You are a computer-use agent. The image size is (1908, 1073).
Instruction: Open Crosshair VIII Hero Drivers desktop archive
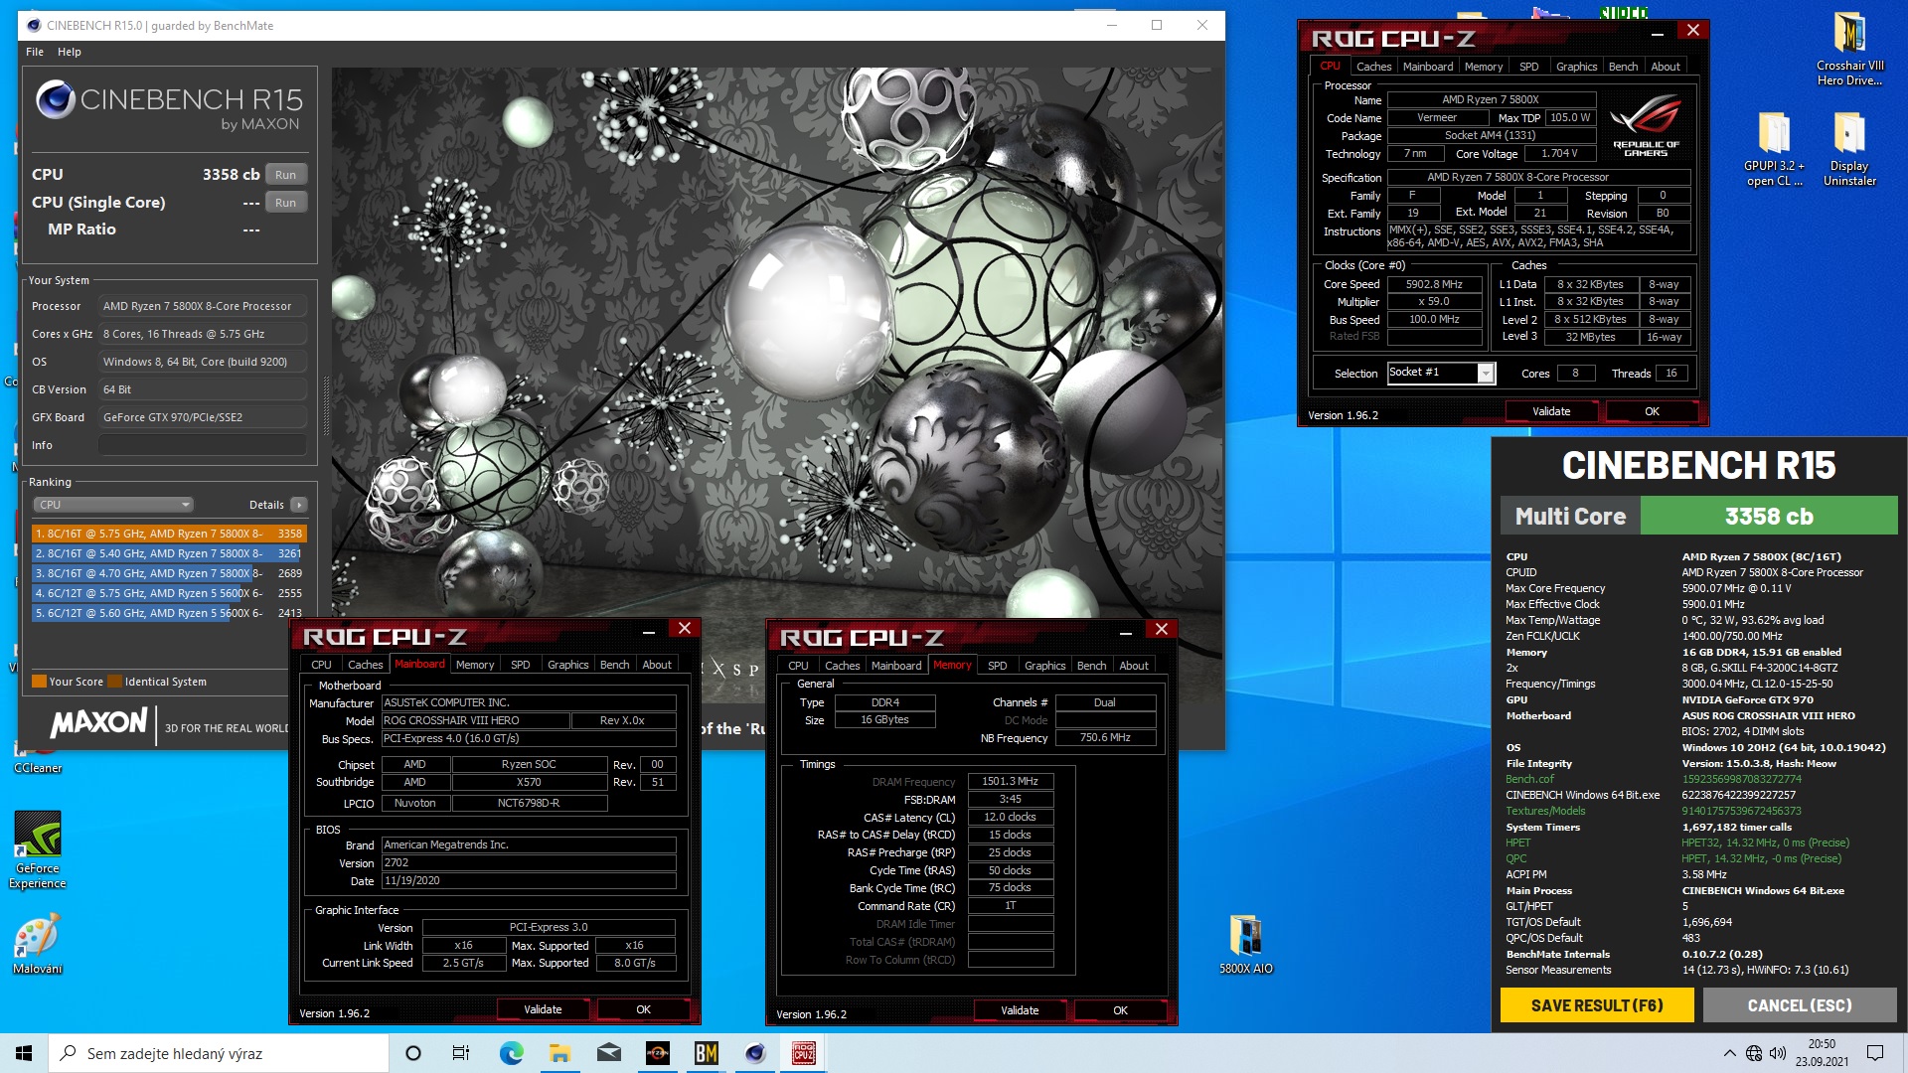pos(1848,49)
